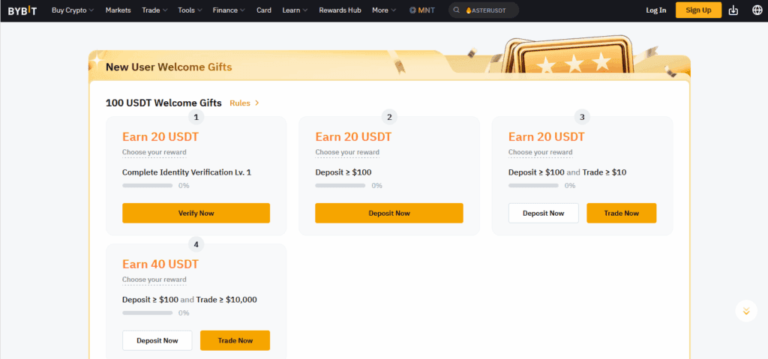Image resolution: width=768 pixels, height=359 pixels.
Task: Click the double-chevron scroll down button
Action: tap(746, 311)
